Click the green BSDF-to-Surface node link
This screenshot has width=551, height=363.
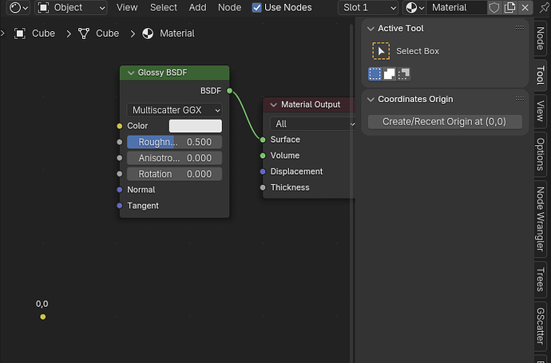[245, 114]
